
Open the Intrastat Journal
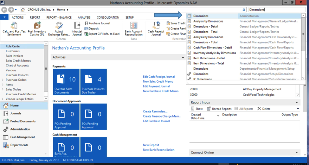pyautogui.click(x=77, y=29)
